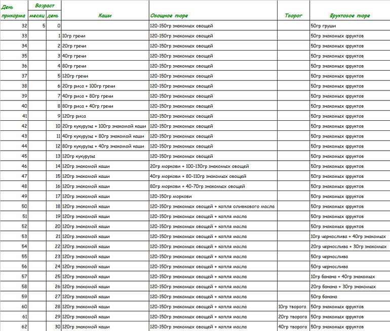The height and width of the screenshot is (331, 390).
Task: Click the "Творог" column header
Action: coord(293,16)
